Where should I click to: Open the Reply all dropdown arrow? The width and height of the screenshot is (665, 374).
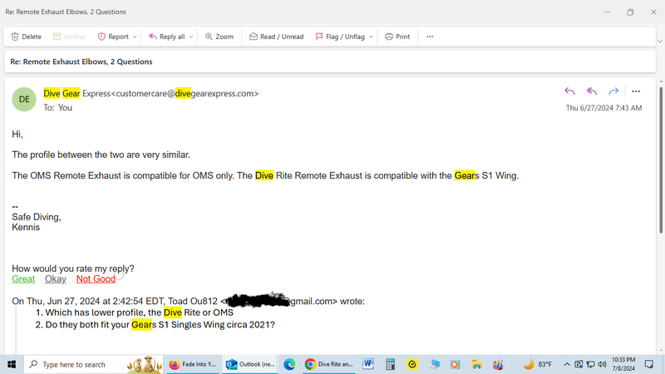(191, 37)
